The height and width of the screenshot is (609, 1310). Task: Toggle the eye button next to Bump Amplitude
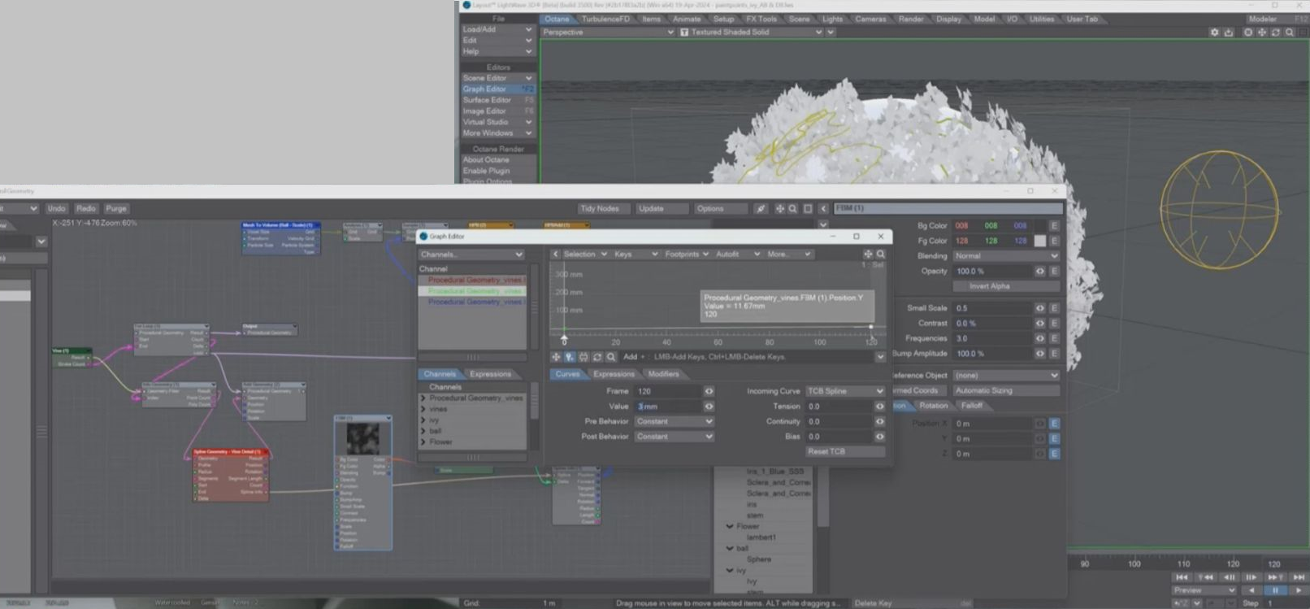[1039, 354]
